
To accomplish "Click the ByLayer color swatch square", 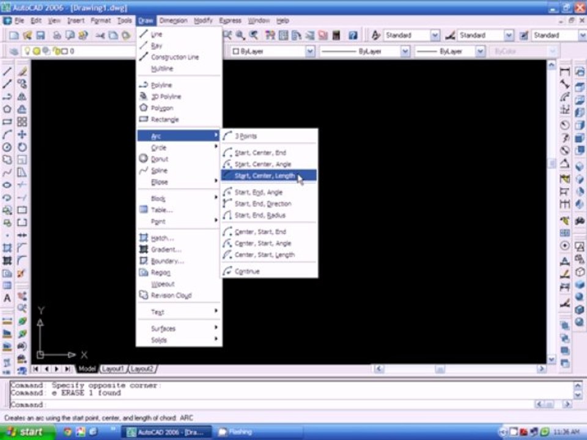I will pos(235,51).
